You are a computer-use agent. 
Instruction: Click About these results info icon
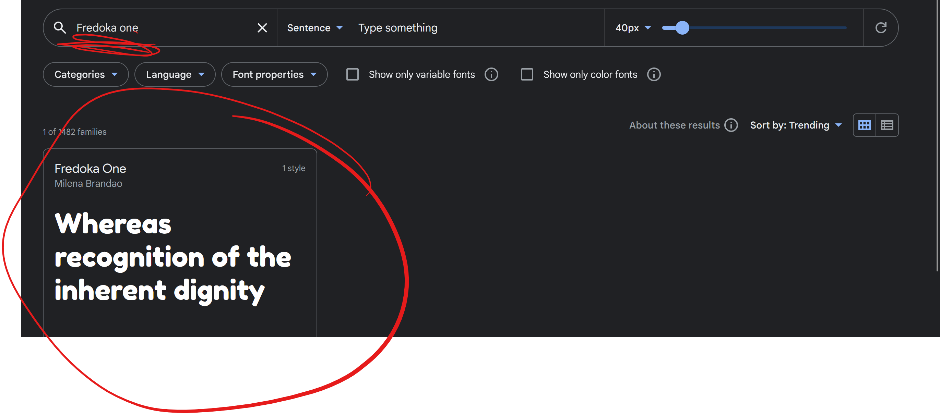pyautogui.click(x=731, y=125)
